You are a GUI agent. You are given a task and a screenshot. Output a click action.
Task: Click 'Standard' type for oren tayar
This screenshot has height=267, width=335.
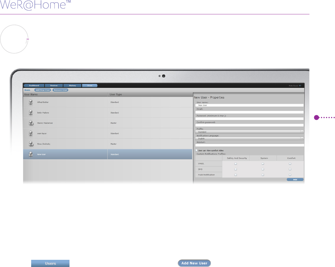point(114,133)
